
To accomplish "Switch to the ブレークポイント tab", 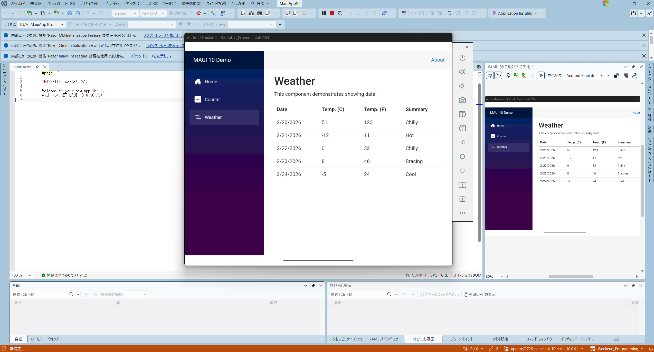I will (462, 339).
